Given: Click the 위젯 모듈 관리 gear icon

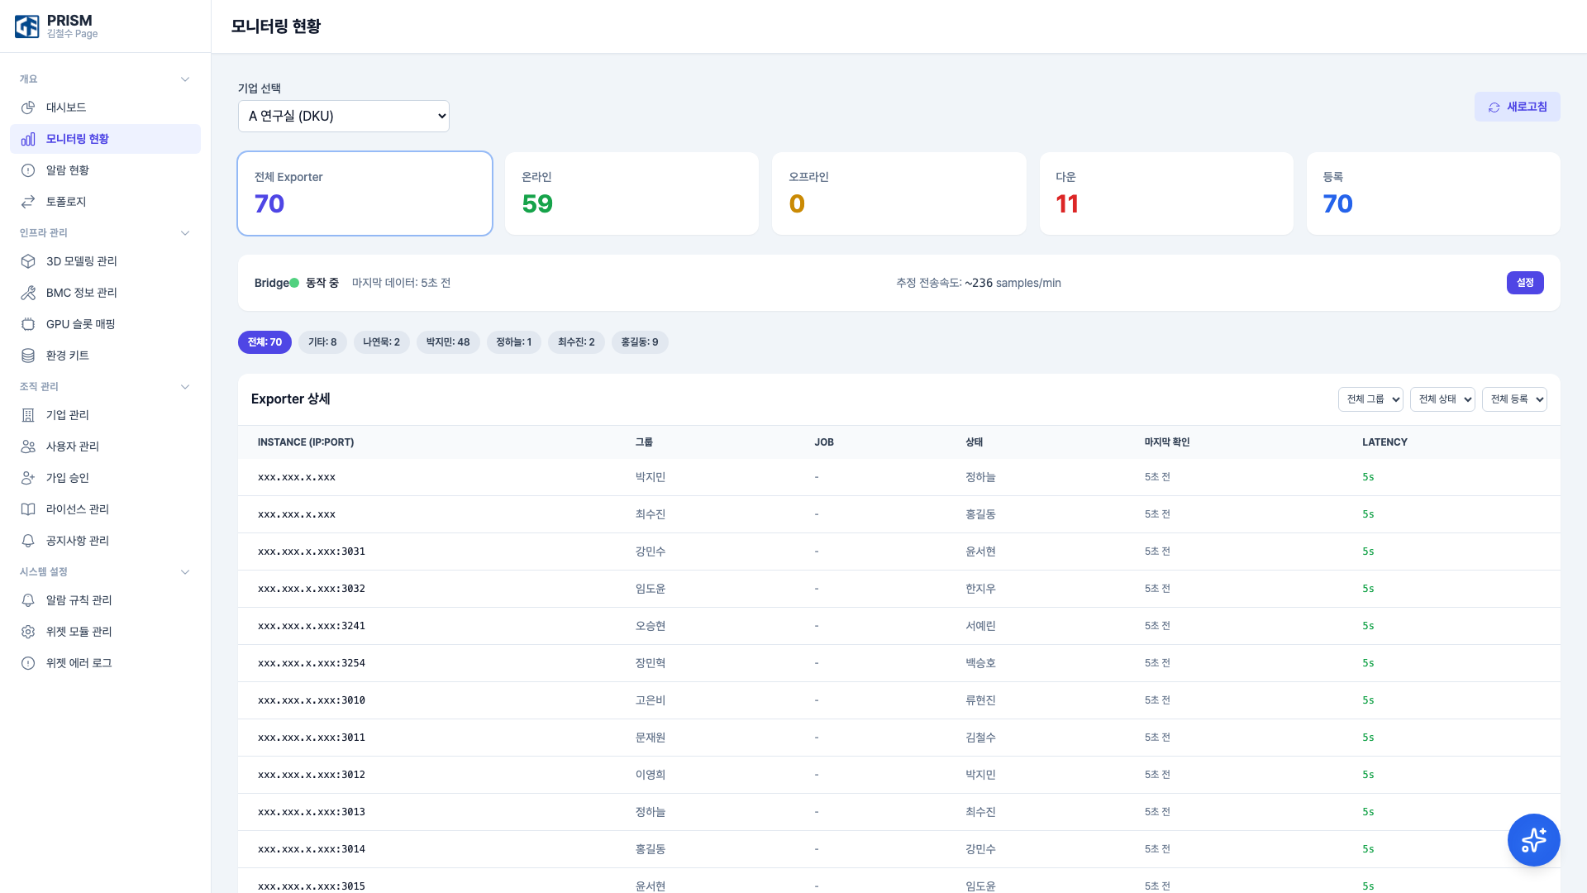Looking at the screenshot, I should [28, 632].
